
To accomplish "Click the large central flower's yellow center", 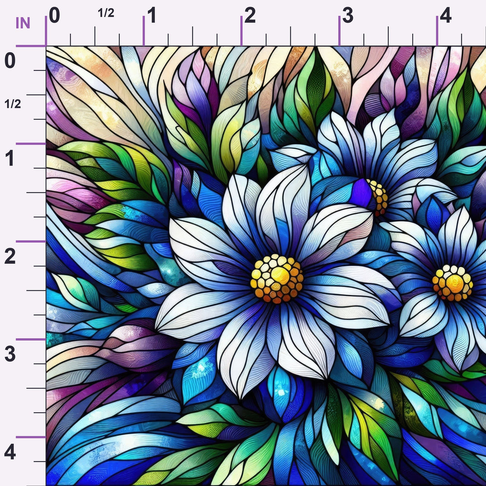I will point(277,279).
